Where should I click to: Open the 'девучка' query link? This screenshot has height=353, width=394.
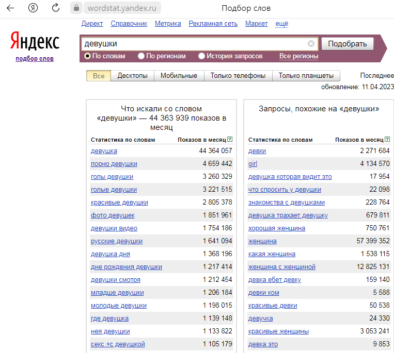point(261,318)
